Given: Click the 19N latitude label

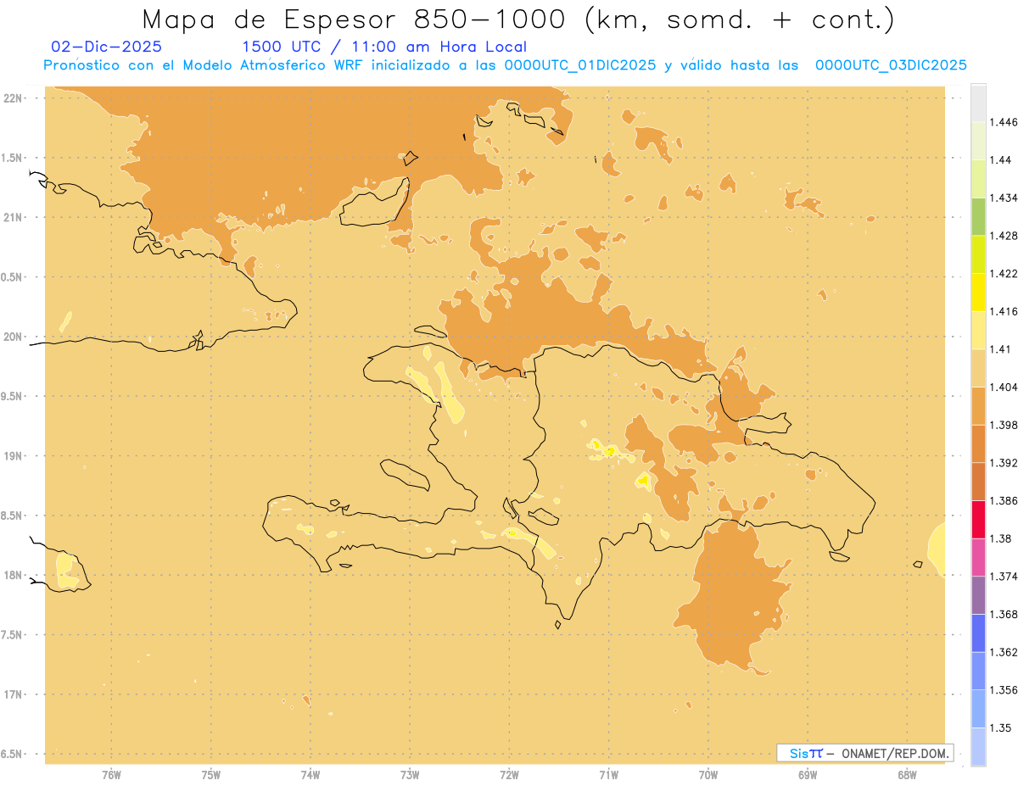Looking at the screenshot, I should tap(13, 456).
